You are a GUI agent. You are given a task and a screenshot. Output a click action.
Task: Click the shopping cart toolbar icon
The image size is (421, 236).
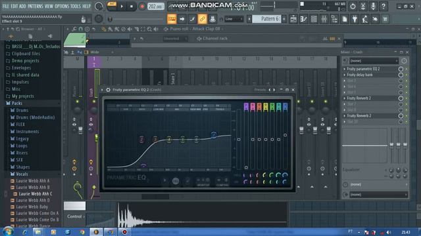click(x=385, y=19)
